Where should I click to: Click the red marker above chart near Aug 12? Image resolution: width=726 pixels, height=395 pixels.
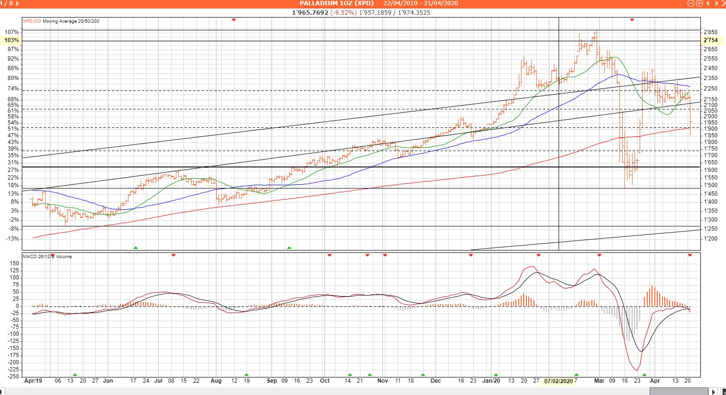click(233, 19)
